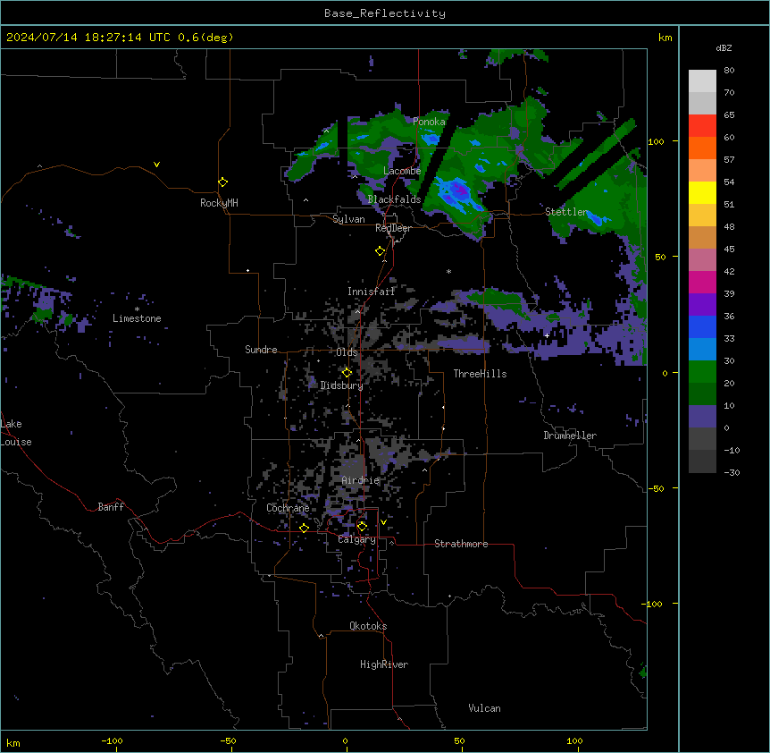The width and height of the screenshot is (770, 753).
Task: Select the magenta 42-39 dBZ legend swatch
Action: pos(702,282)
